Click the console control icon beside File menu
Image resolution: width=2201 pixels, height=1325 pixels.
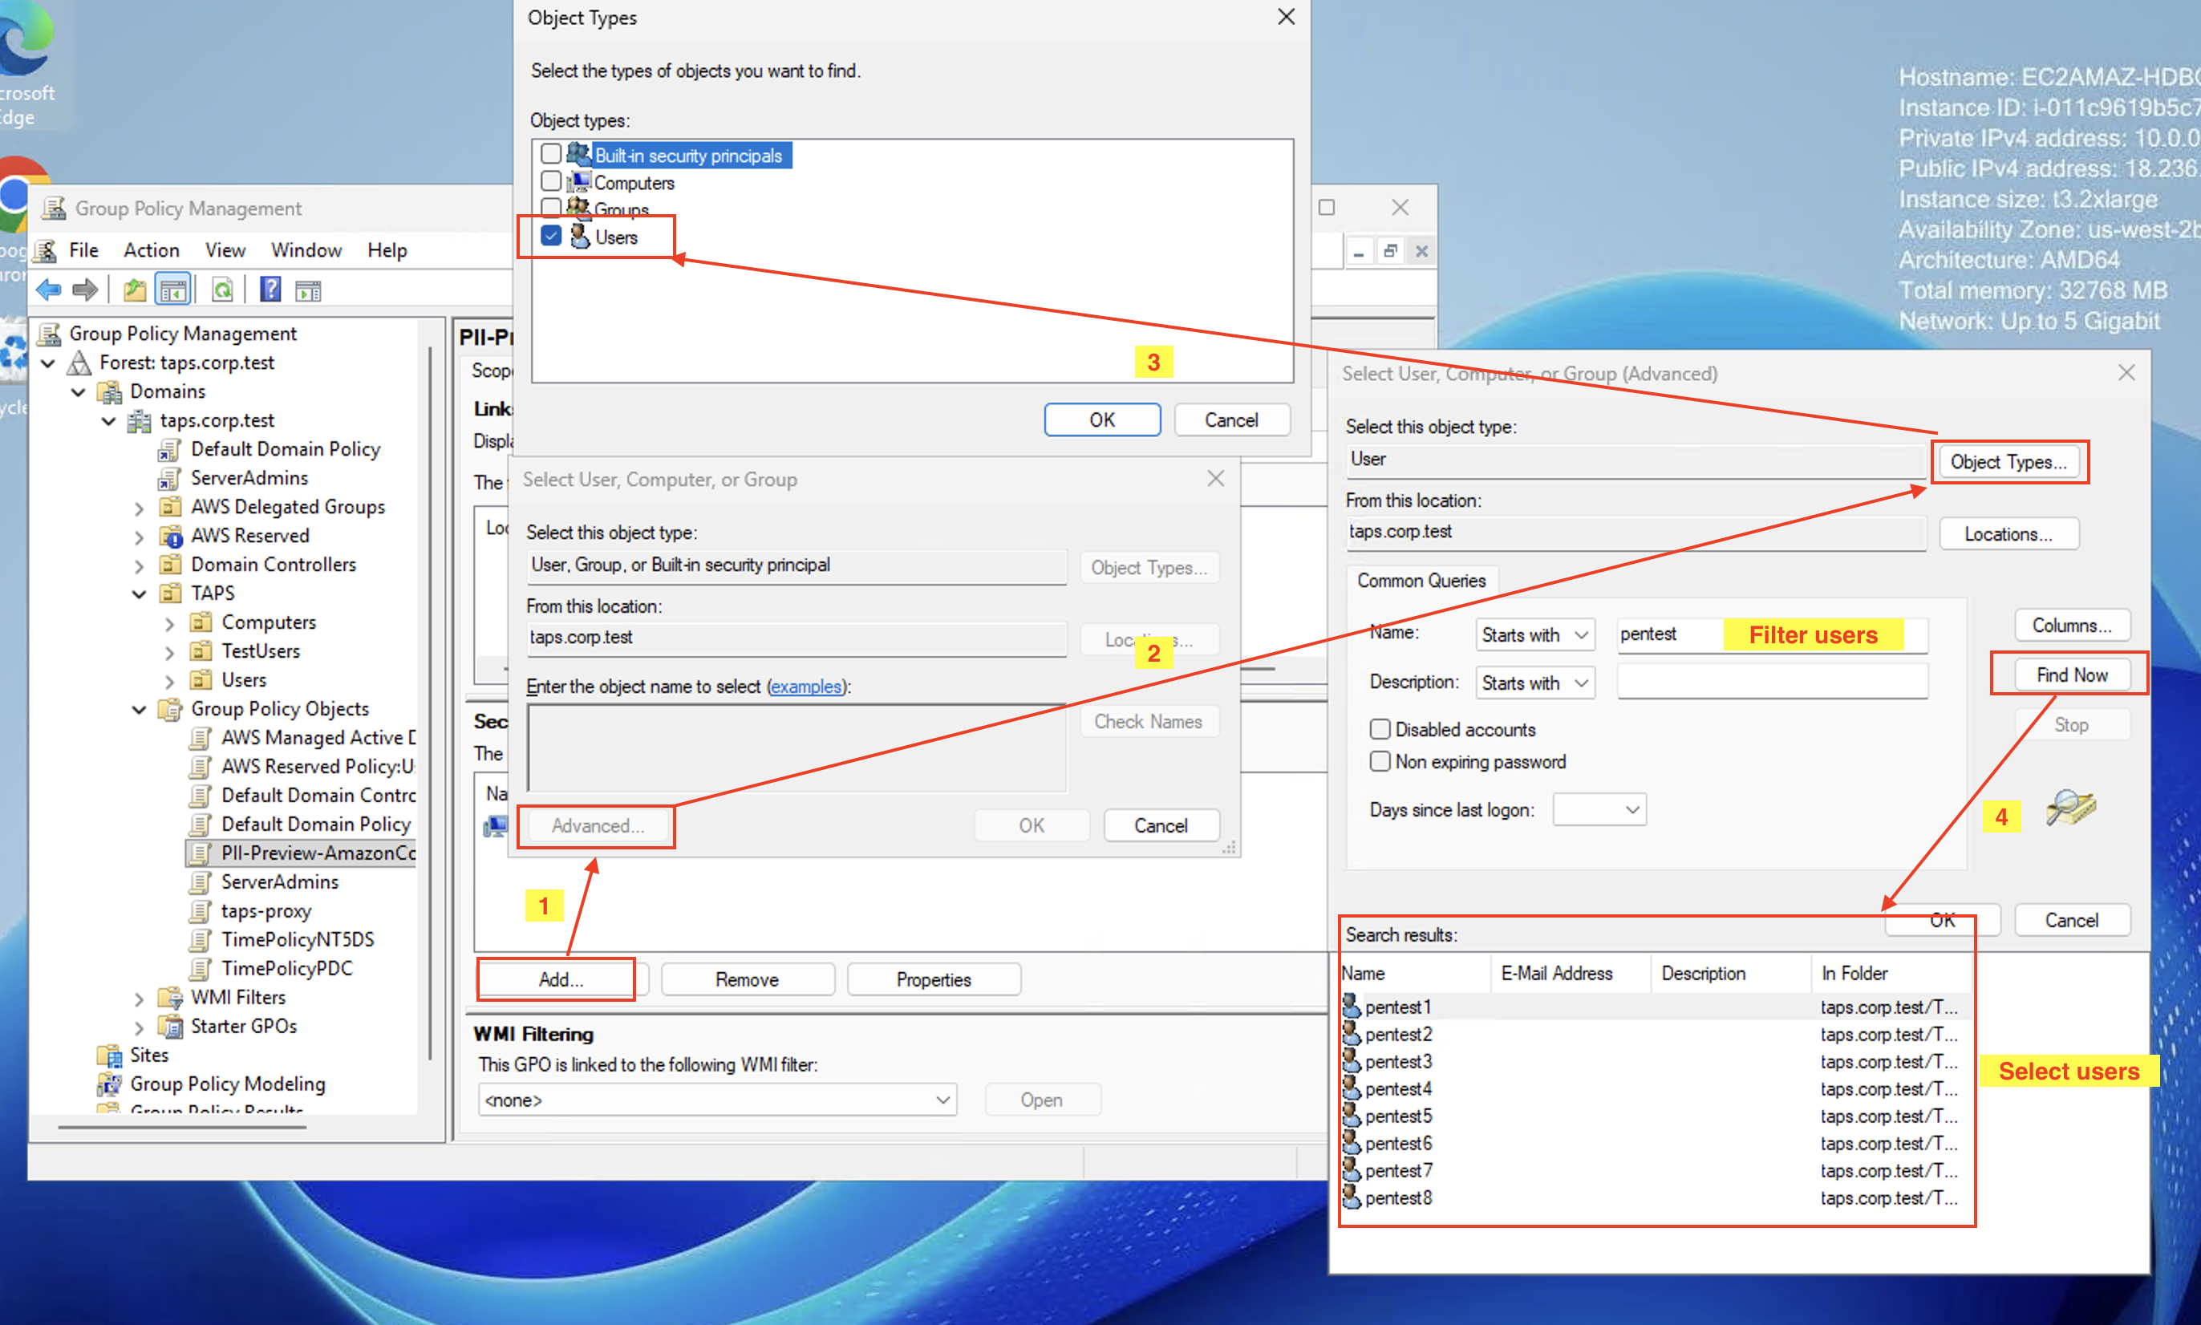point(45,251)
